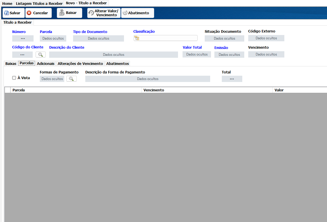327x222 pixels.
Task: Click the Salvar button
Action: (x=14, y=13)
